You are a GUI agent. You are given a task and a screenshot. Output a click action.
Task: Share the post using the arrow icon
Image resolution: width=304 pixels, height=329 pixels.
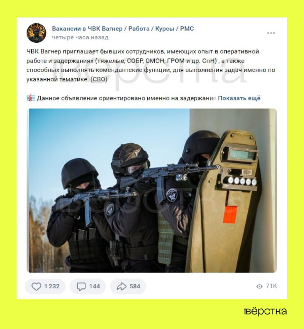121,286
